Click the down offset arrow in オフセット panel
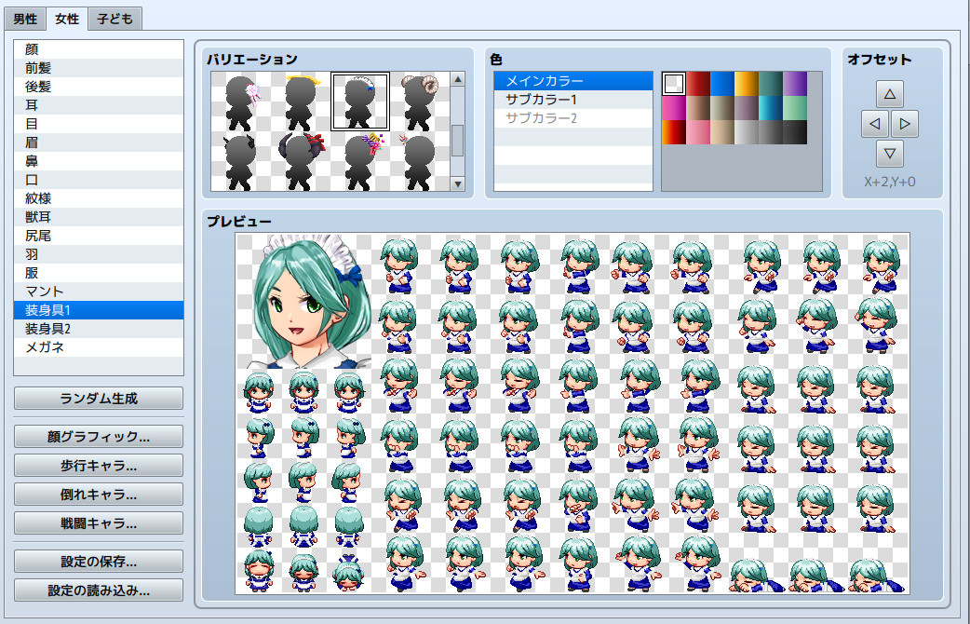This screenshot has height=624, width=970. pos(891,154)
